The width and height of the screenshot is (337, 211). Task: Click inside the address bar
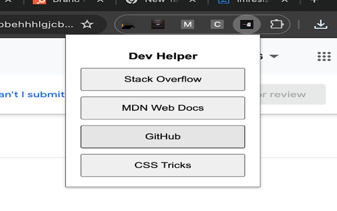(x=36, y=24)
